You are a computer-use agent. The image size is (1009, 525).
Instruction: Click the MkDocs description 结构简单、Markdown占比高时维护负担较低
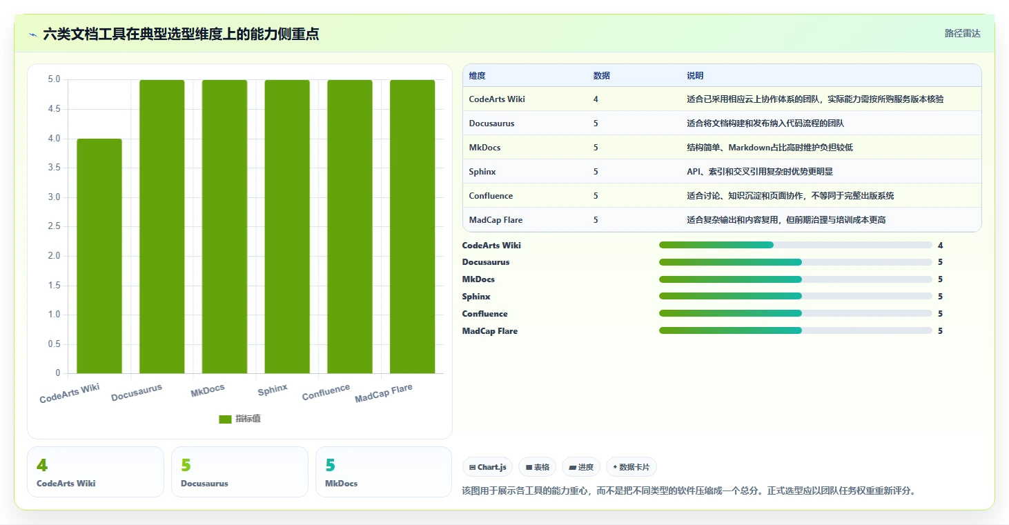tap(770, 148)
